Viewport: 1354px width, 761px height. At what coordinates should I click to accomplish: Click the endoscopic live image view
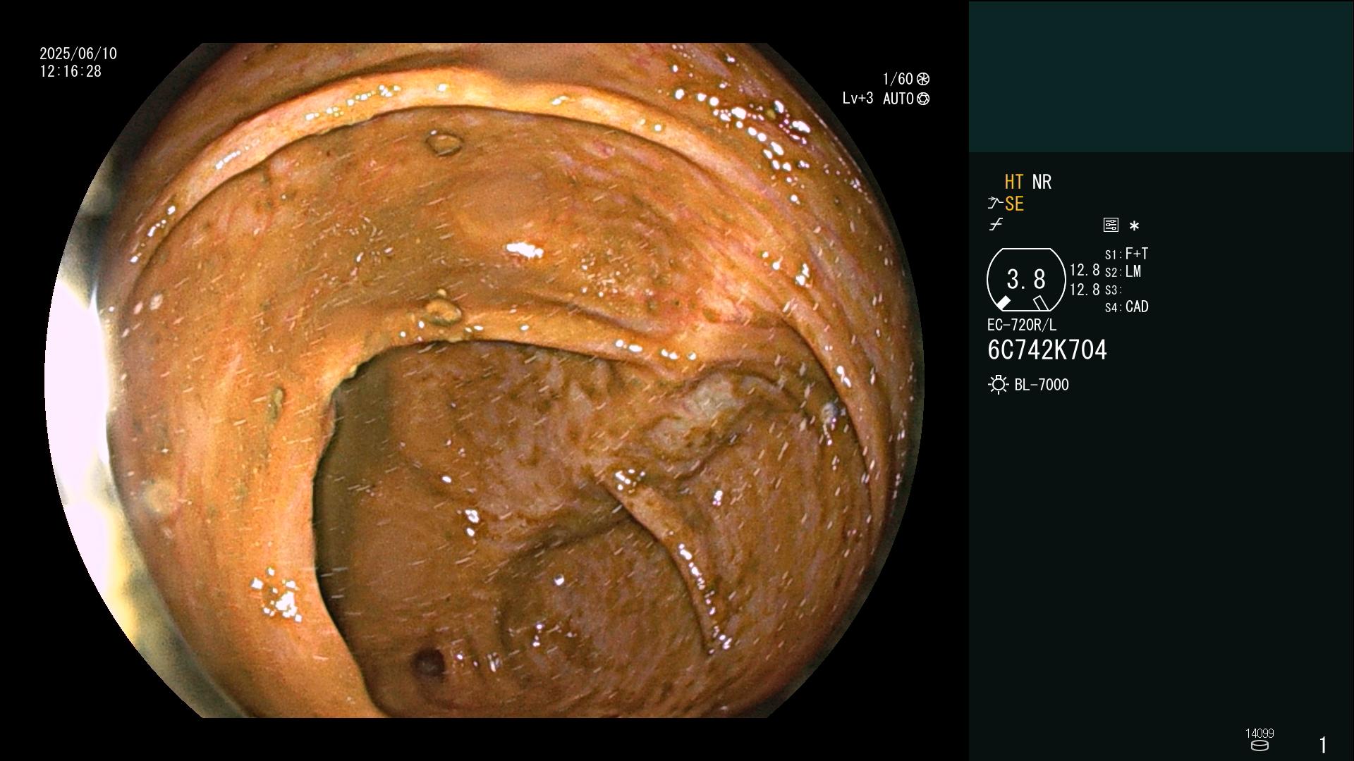pyautogui.click(x=484, y=380)
